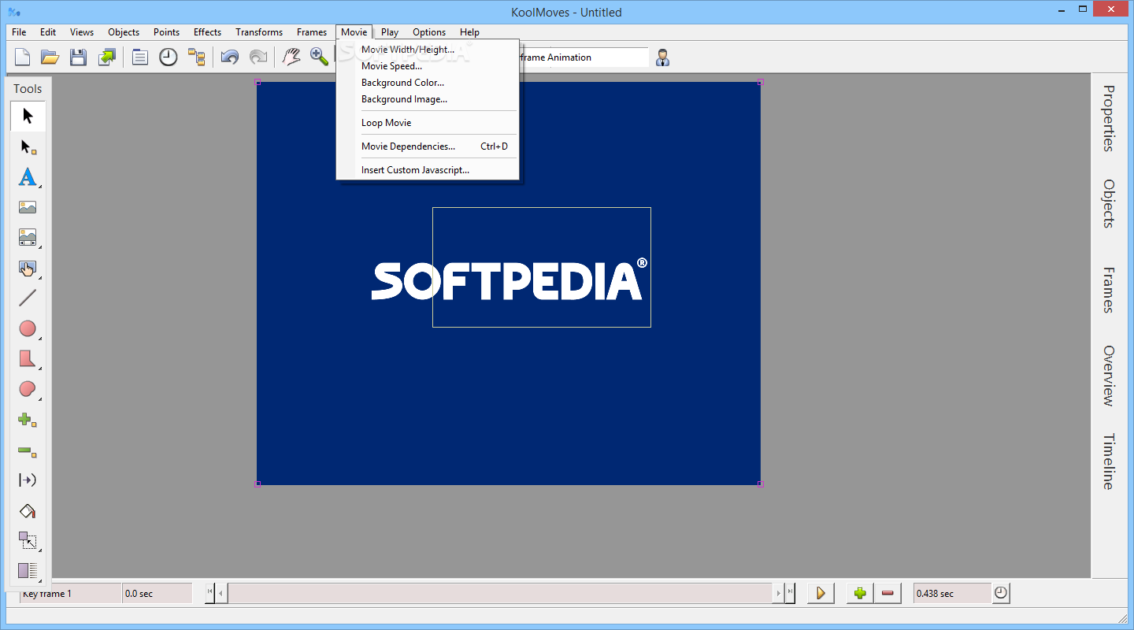The height and width of the screenshot is (630, 1134).
Task: Open the Help menu
Action: (469, 32)
